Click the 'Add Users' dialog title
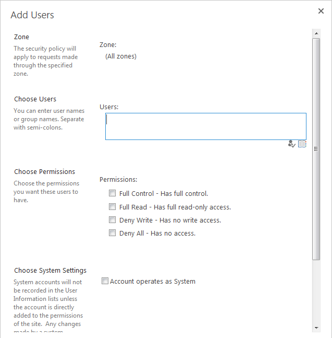This screenshot has height=338, width=332. [x=32, y=15]
